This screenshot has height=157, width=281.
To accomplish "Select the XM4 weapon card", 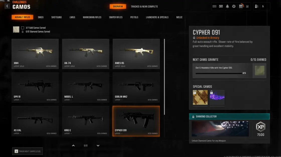I will coord(35,54).
